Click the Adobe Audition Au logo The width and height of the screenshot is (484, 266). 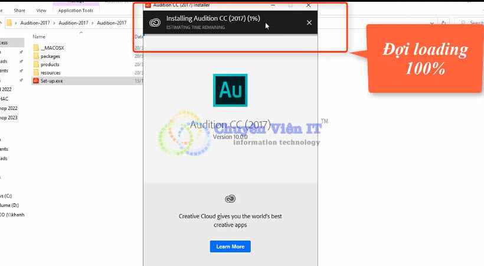(x=230, y=90)
